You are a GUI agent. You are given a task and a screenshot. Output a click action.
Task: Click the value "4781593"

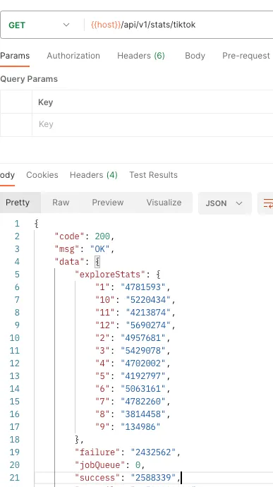click(143, 287)
